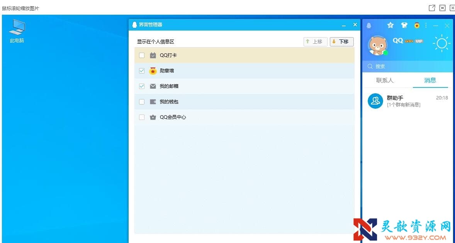This screenshot has height=243, width=455.
Task: Select the 勋章墙 row label
Action: click(x=167, y=71)
